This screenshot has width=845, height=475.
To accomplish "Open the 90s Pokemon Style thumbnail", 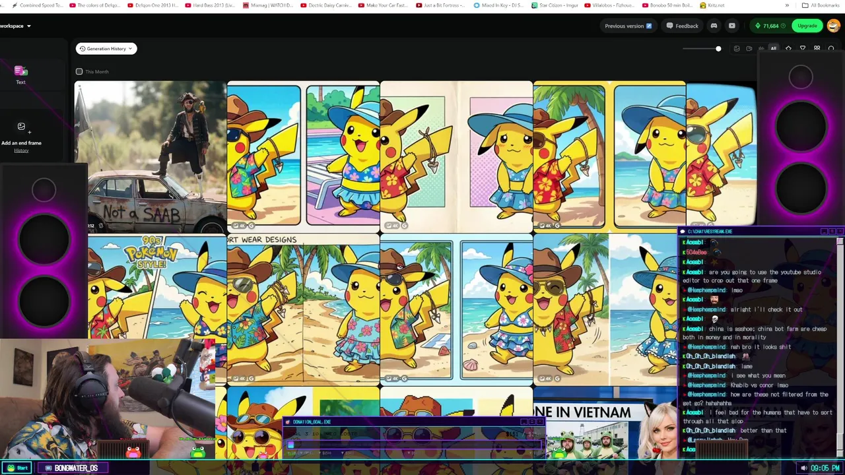I will pos(157,286).
